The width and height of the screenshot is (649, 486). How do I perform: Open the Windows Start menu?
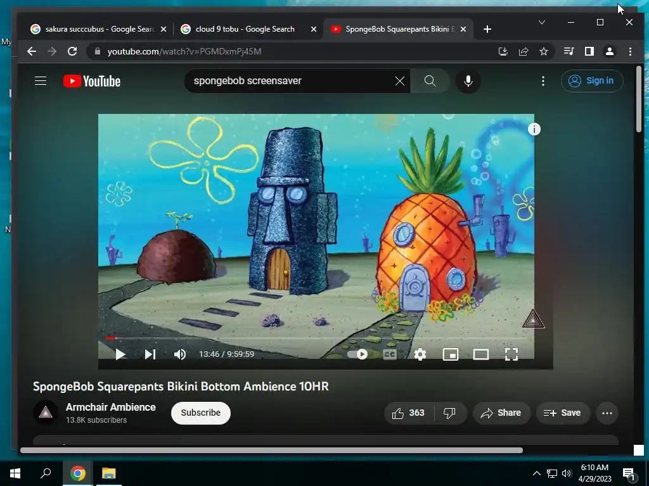click(15, 473)
